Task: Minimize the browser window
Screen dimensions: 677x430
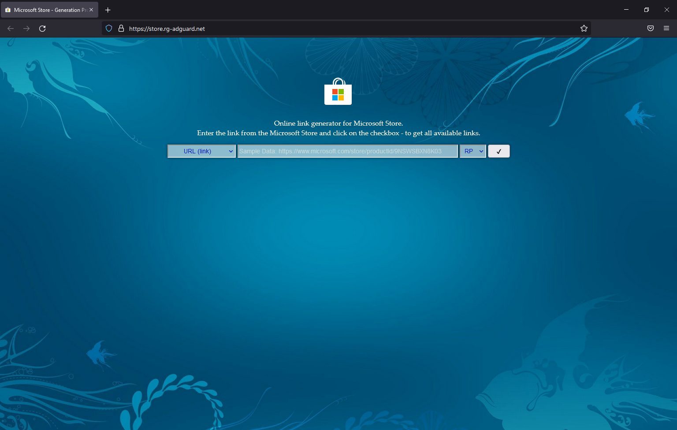Action: point(626,10)
